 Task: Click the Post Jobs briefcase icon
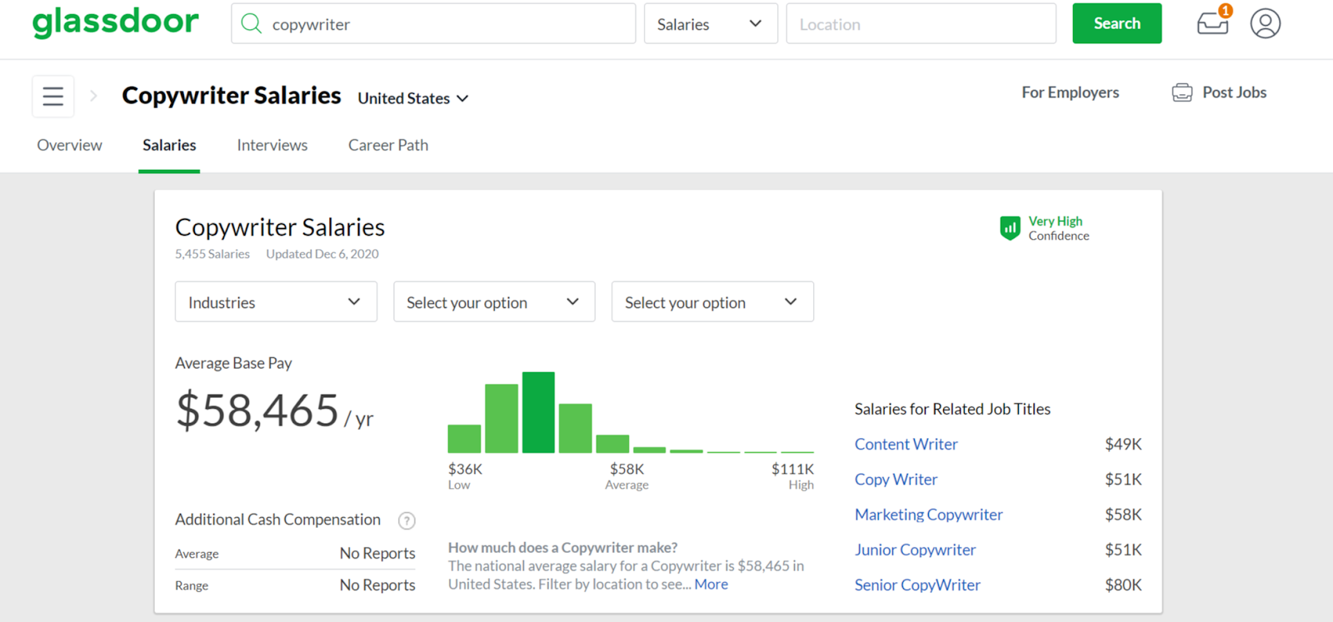tap(1181, 92)
